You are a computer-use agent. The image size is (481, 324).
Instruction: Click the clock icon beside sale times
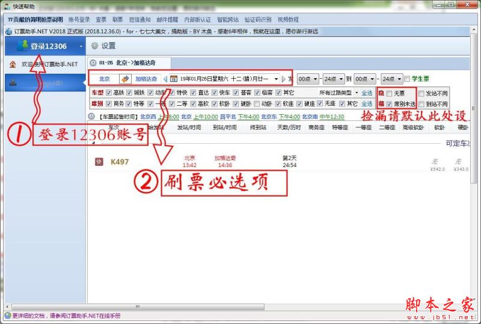(91, 116)
